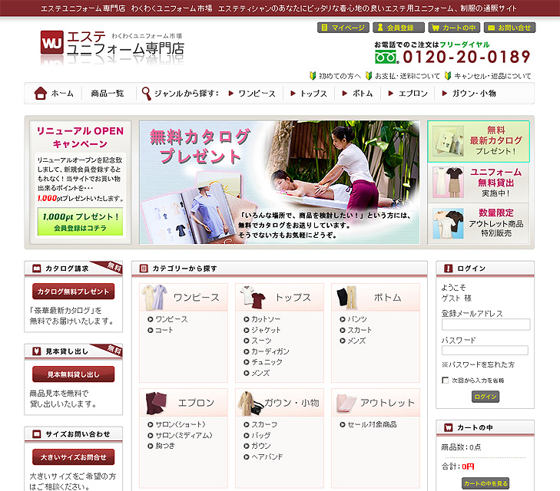Click the green 会員登録はコチラ button
Viewport: 560px width, 491px height.
(x=80, y=222)
